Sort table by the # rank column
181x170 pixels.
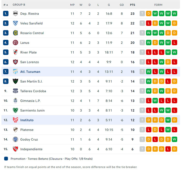tap(5, 5)
